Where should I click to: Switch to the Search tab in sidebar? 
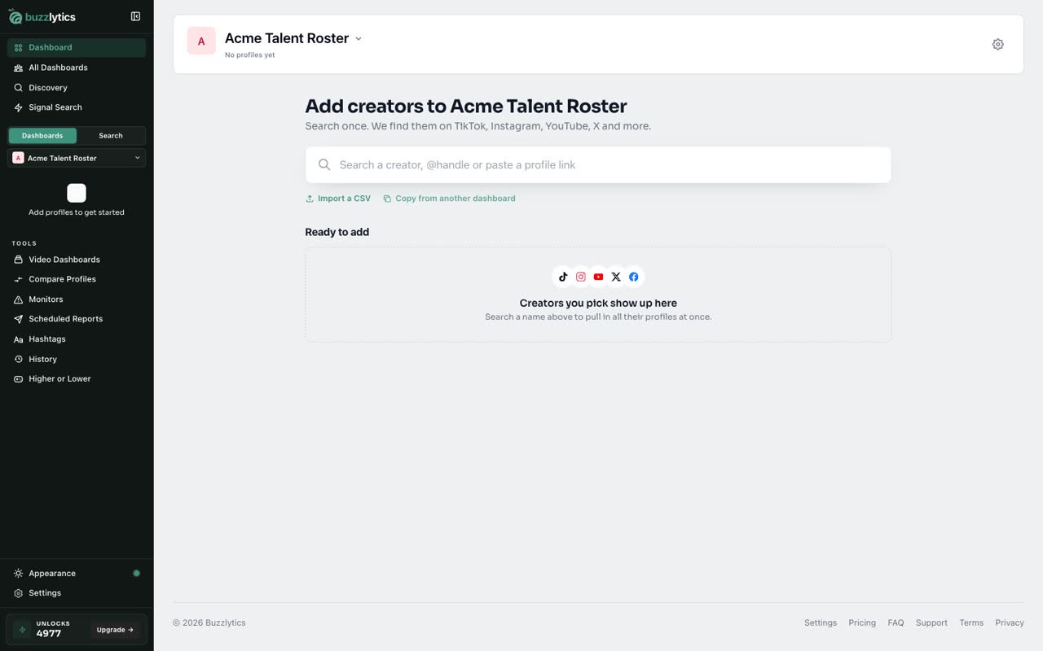tap(111, 136)
